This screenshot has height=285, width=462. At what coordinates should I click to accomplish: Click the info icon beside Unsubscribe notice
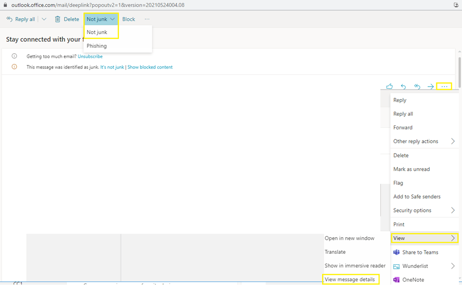[14, 56]
